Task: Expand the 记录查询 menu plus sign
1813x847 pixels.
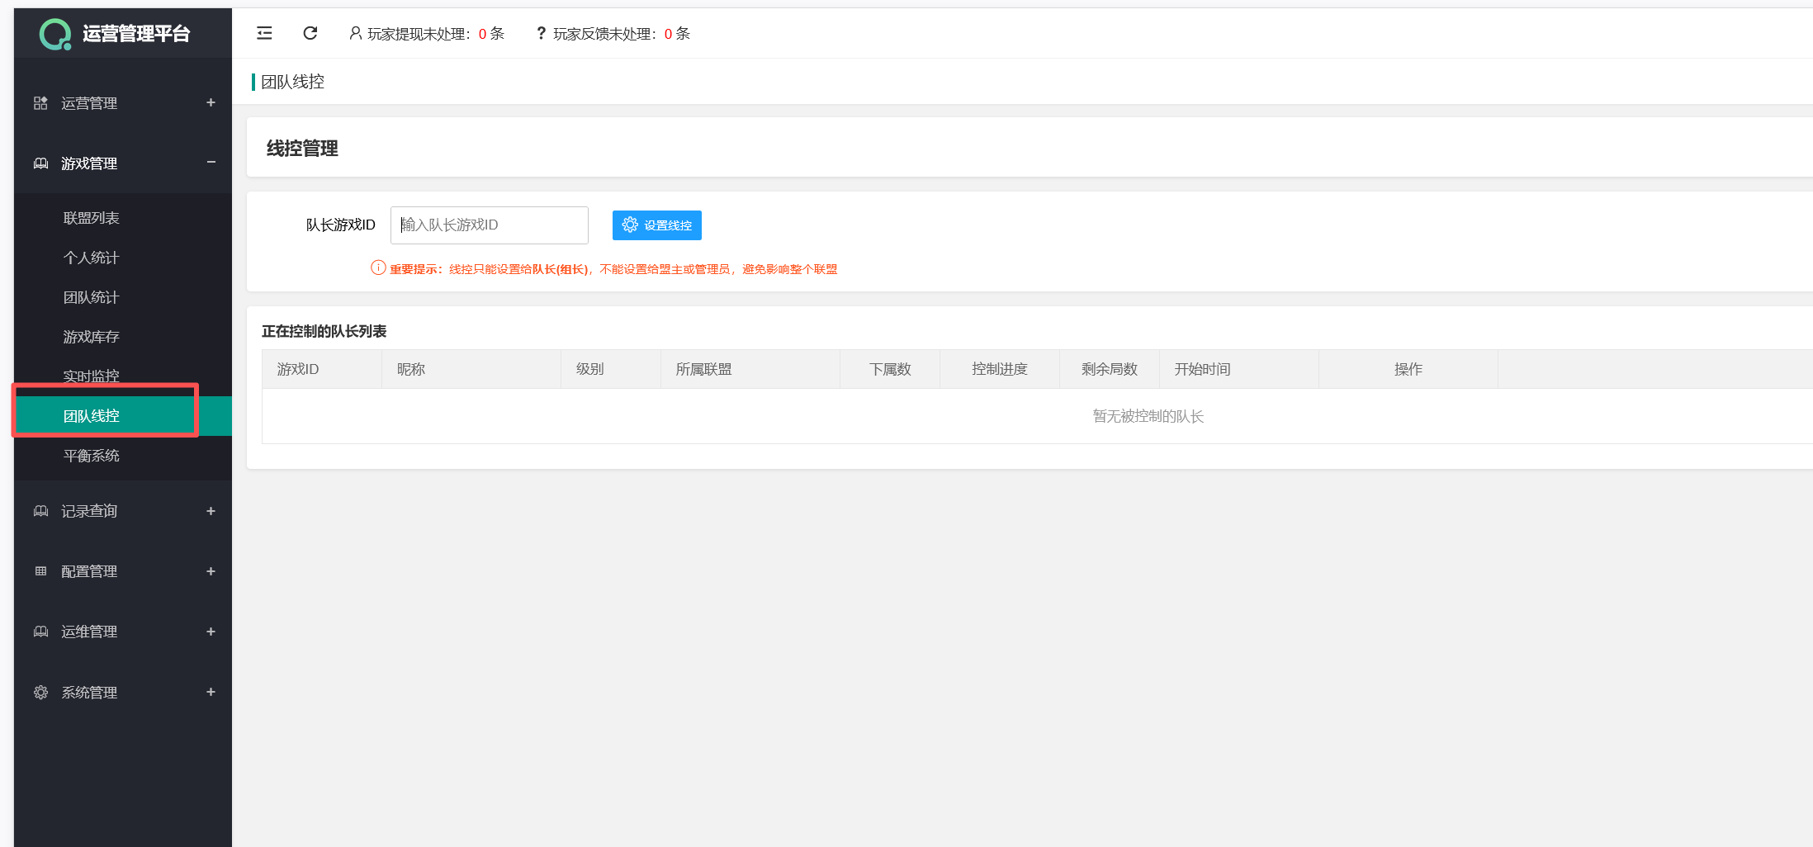Action: pos(211,511)
